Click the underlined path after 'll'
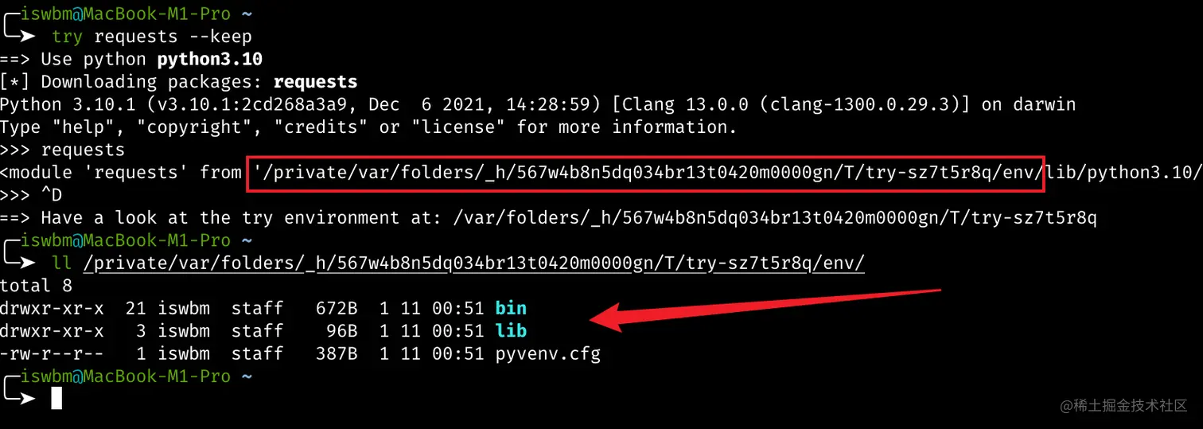 pos(473,263)
